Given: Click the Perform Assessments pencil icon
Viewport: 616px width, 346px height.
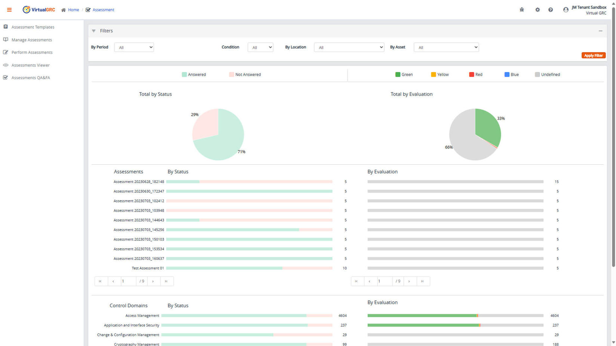Looking at the screenshot, I should click(x=6, y=52).
